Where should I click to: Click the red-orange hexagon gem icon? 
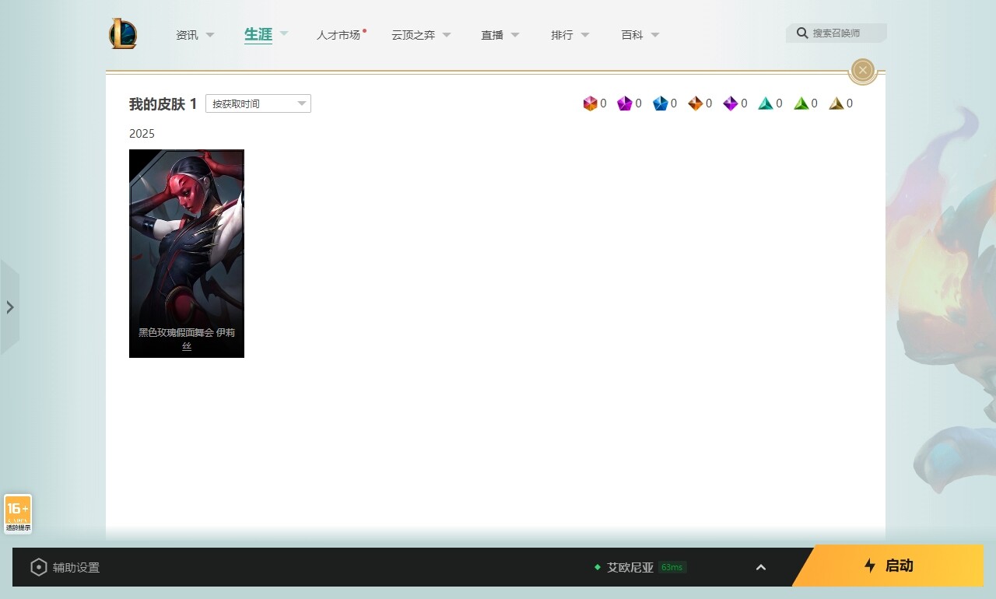coord(590,103)
